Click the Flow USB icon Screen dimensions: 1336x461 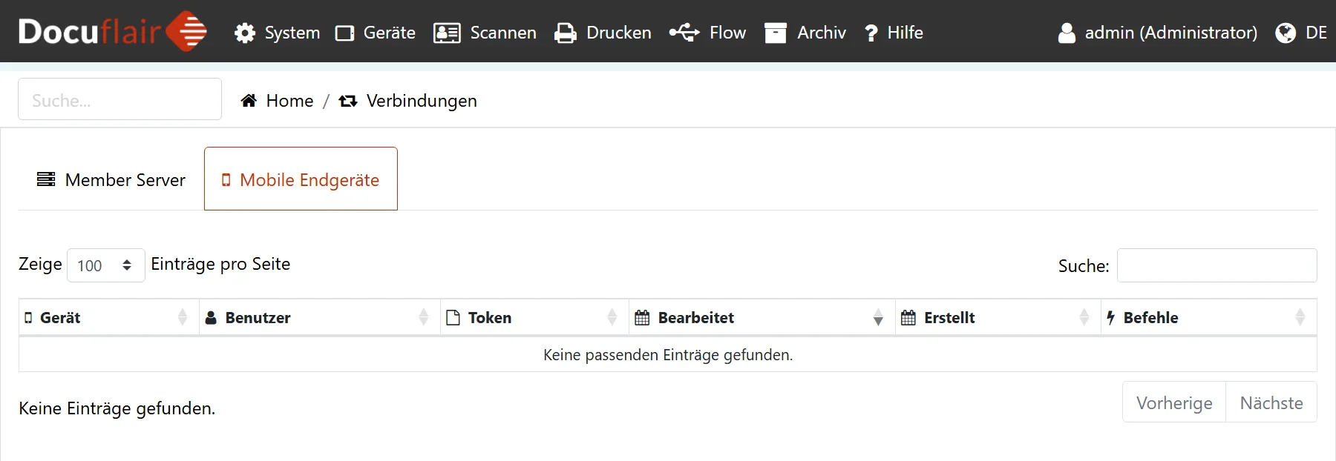[684, 33]
